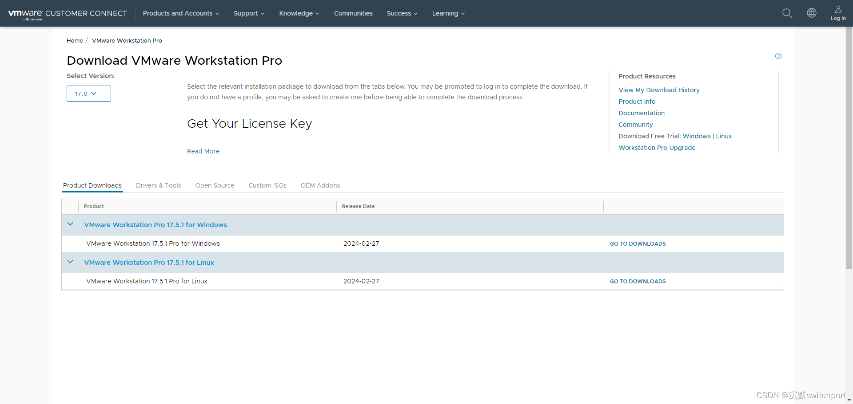The image size is (853, 404).
Task: Switch to Product Downloads tab
Action: click(92, 185)
